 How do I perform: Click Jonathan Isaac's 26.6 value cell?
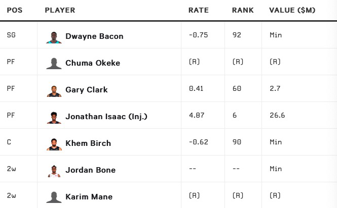(277, 116)
